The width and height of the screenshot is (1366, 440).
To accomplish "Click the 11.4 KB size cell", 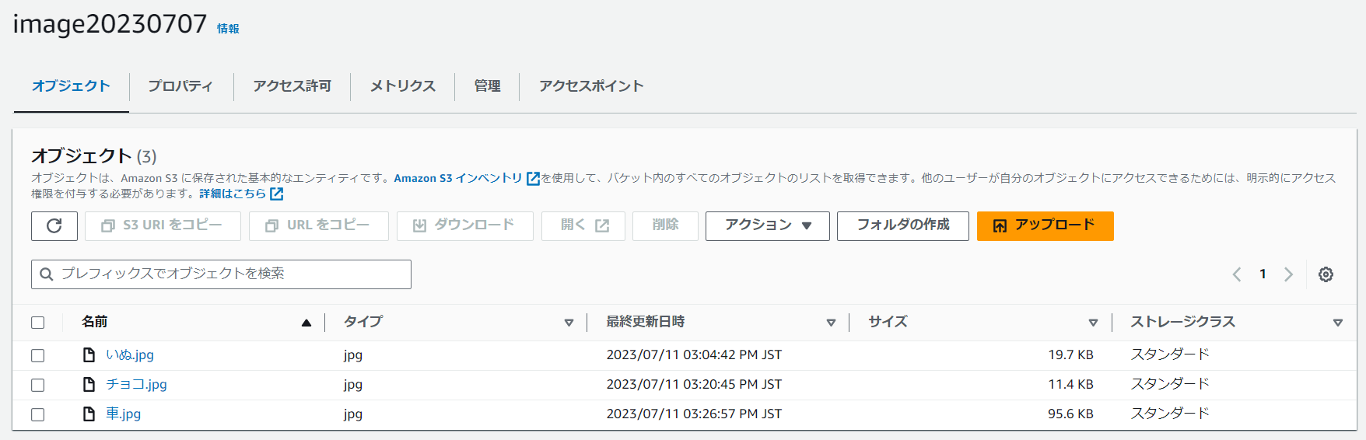I will coord(1070,385).
